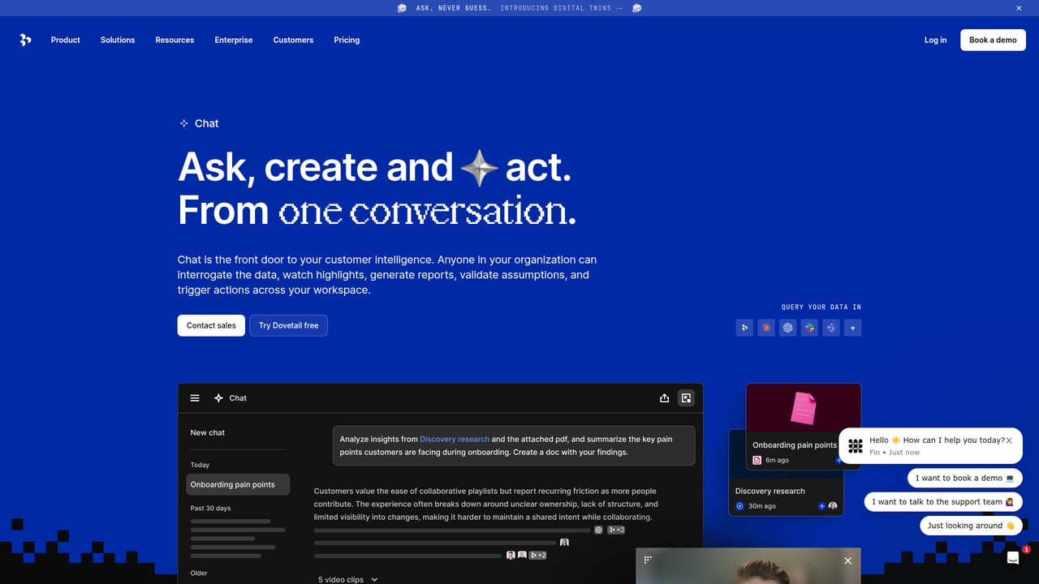1039x584 pixels.
Task: Click the +2 badge after the two avatars
Action: (537, 556)
